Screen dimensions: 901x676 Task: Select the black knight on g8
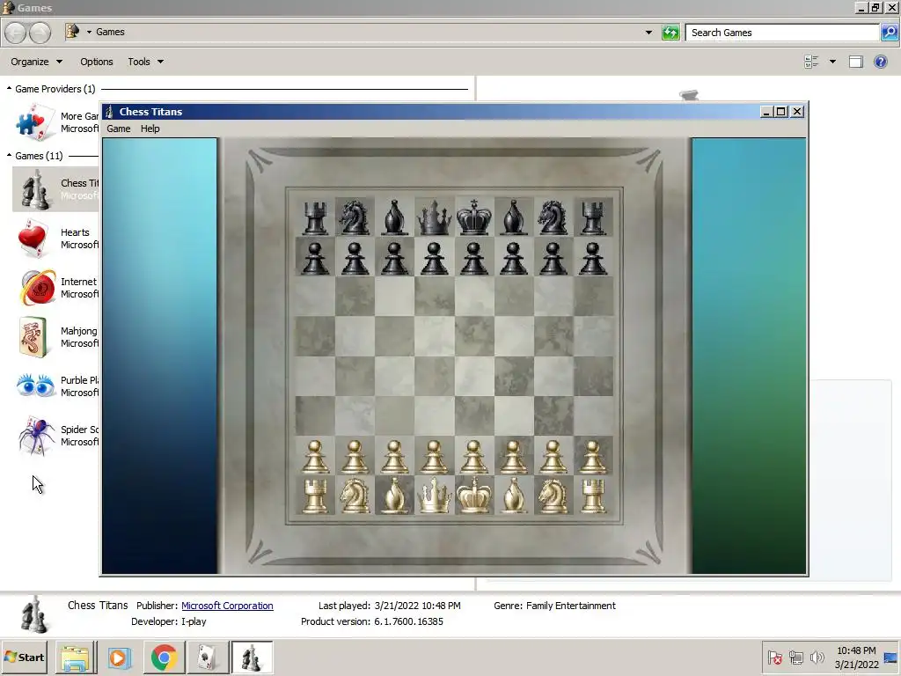coord(553,217)
